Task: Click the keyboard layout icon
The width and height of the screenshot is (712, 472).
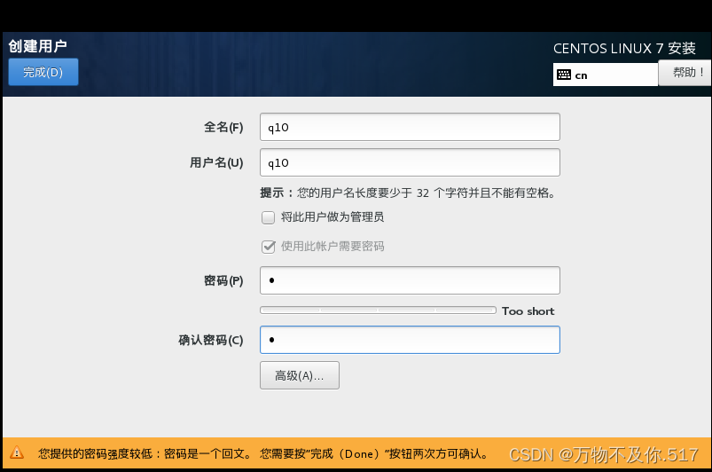Action: [564, 75]
